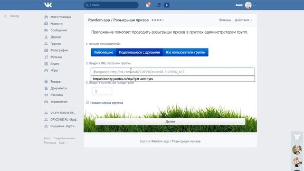
Task: Expand the Действия dropdown
Action: point(243,20)
